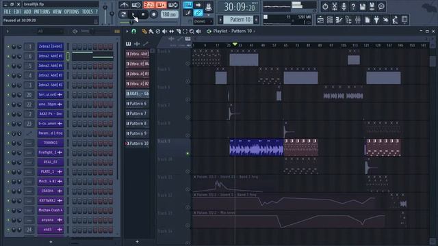The image size is (438, 246).
Task: Save project with the floppy disk icon
Action: 363,6
